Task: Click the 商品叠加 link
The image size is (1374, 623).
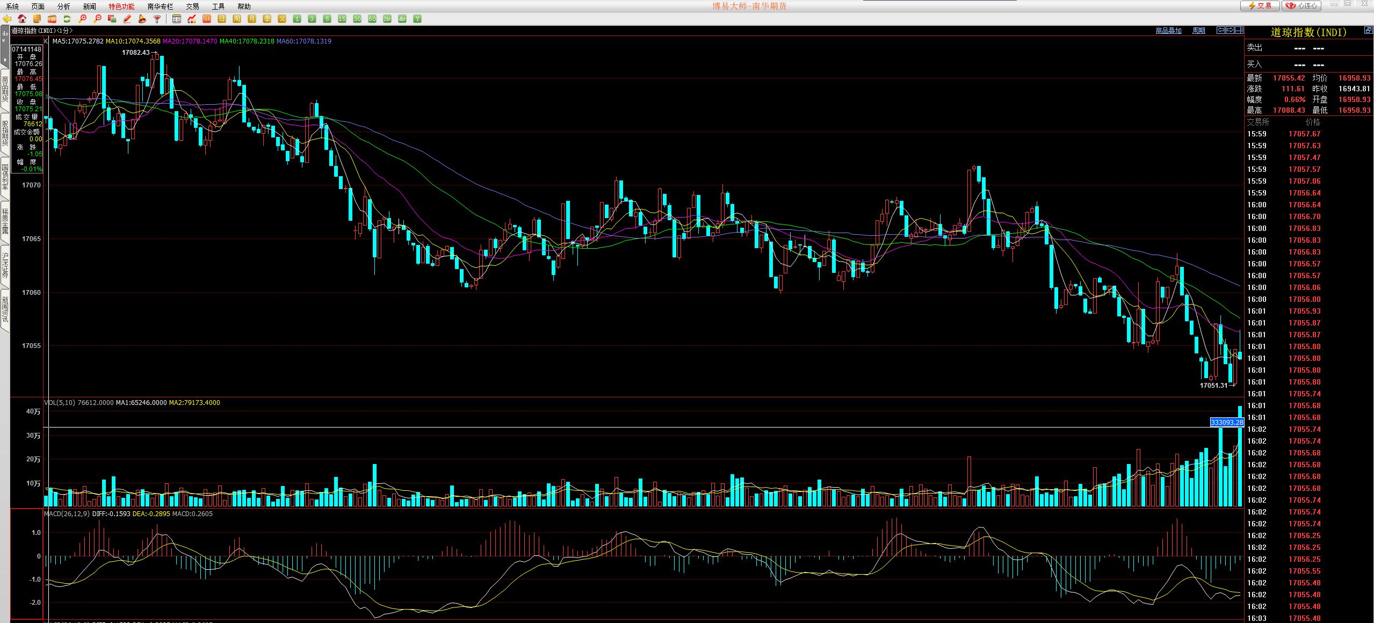Action: [1168, 31]
